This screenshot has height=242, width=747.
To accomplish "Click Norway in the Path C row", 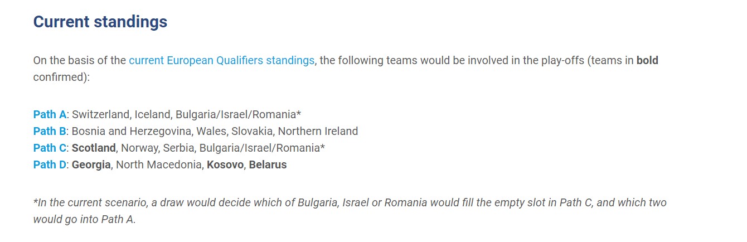I will coord(137,148).
